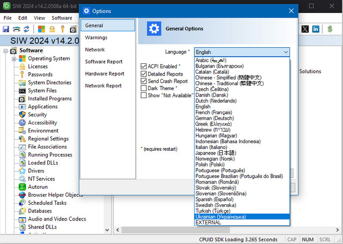Image resolution: width=343 pixels, height=244 pixels.
Task: Click the Save floppy disk toolbar icon
Action: click(6, 29)
